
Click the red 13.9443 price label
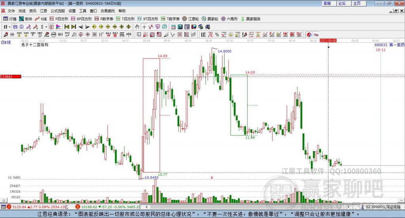tap(11, 76)
